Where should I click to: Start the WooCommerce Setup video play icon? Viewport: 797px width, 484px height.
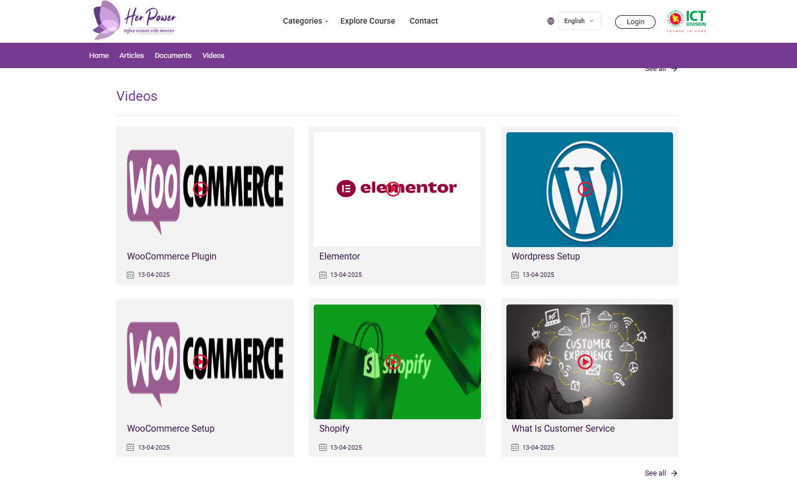click(x=200, y=361)
